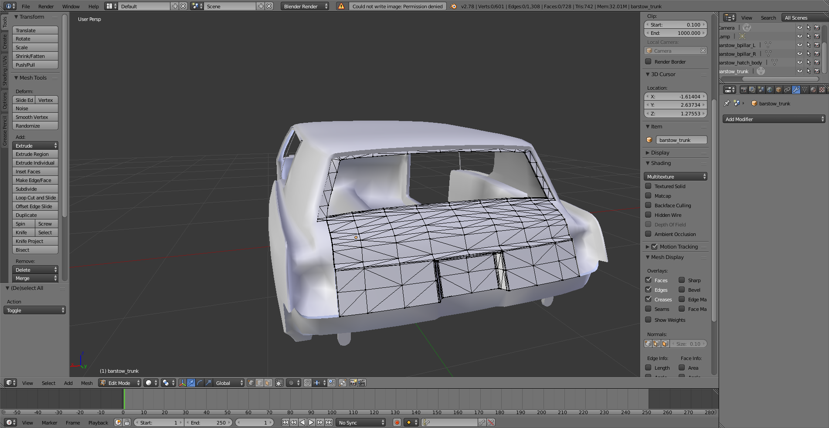This screenshot has height=428, width=829.
Task: Hide barstow_bpillar_L with eye icon
Action: click(x=799, y=45)
